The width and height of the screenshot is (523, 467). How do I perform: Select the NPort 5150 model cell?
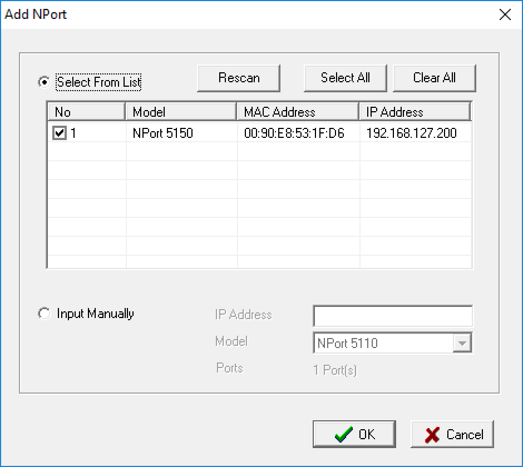163,133
